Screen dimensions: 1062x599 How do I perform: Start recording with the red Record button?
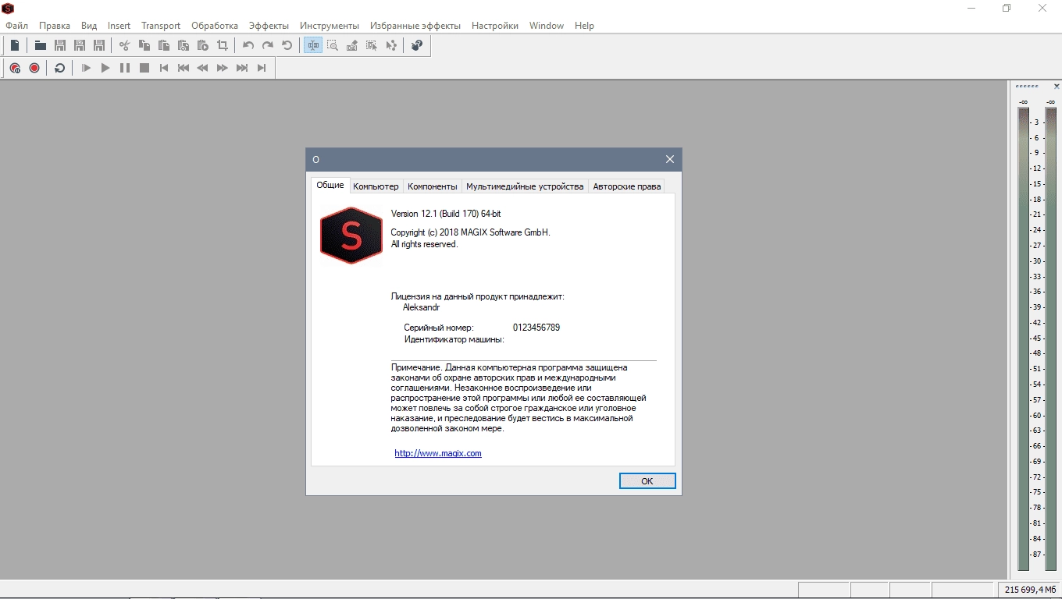[x=34, y=68]
